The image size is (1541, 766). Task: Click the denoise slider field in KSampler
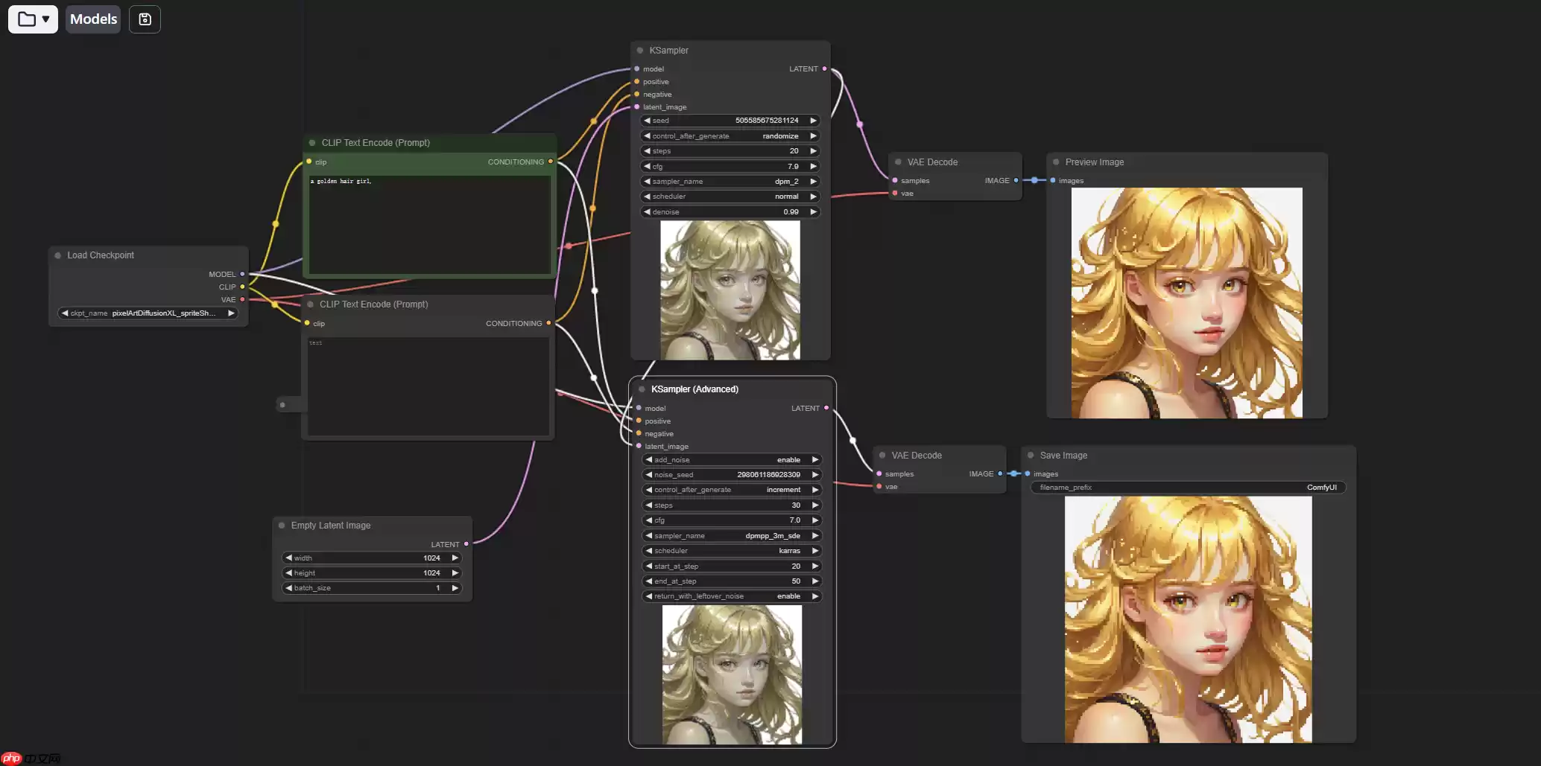pos(730,212)
